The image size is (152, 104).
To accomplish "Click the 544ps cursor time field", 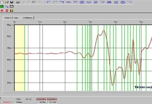I will click(x=18, y=102).
